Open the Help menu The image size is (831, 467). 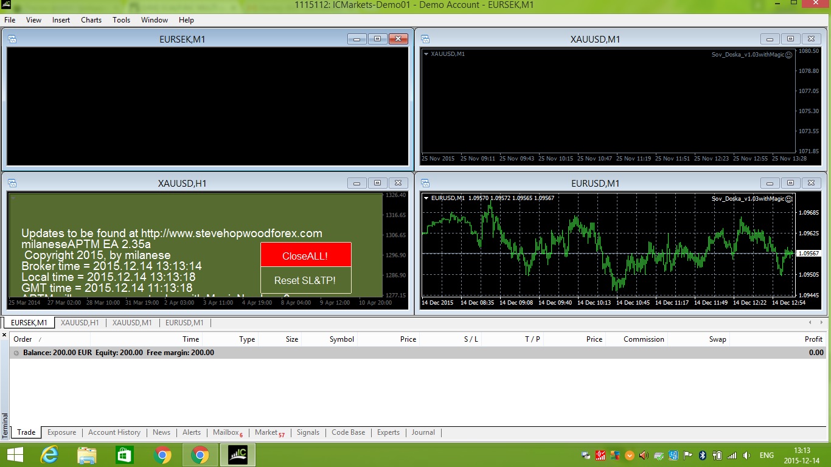click(x=186, y=20)
